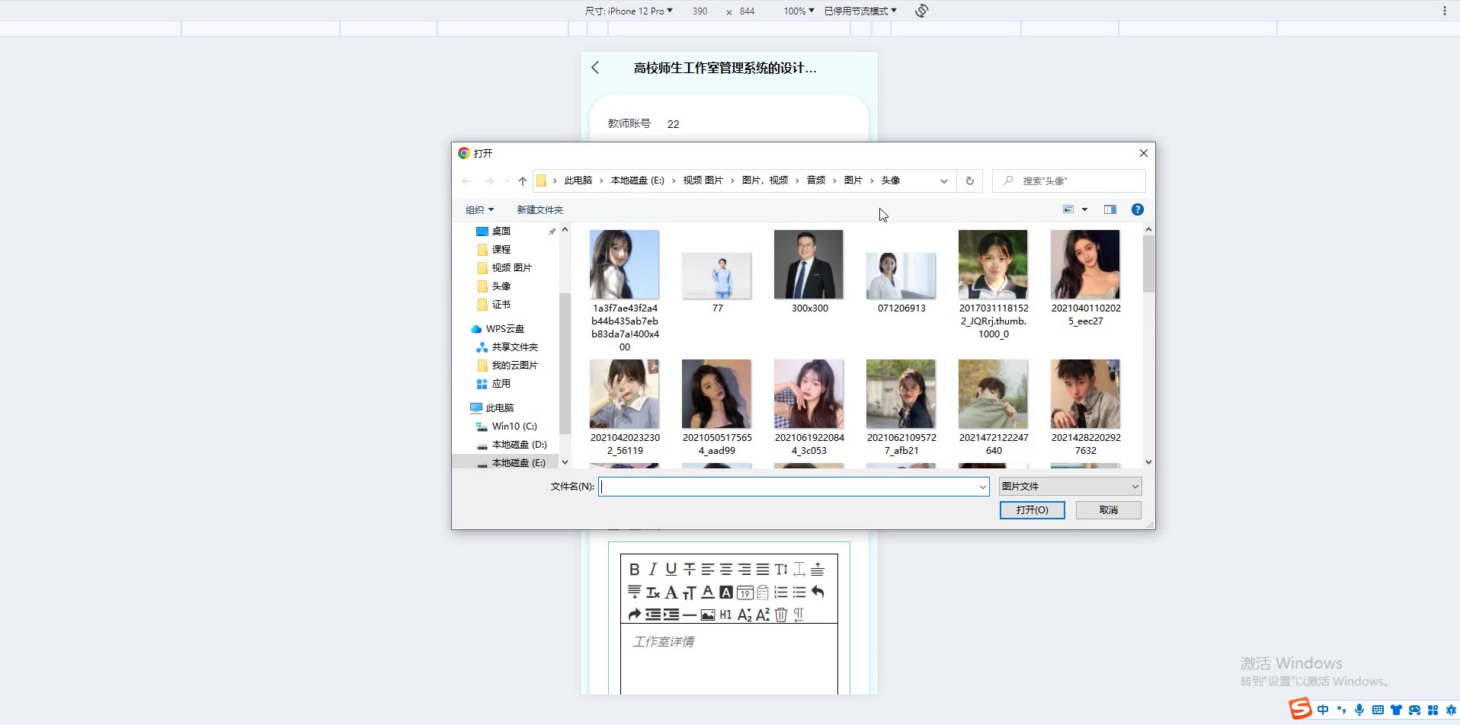Image resolution: width=1460 pixels, height=725 pixels.
Task: Click the 打开(O) button
Action: point(1032,510)
